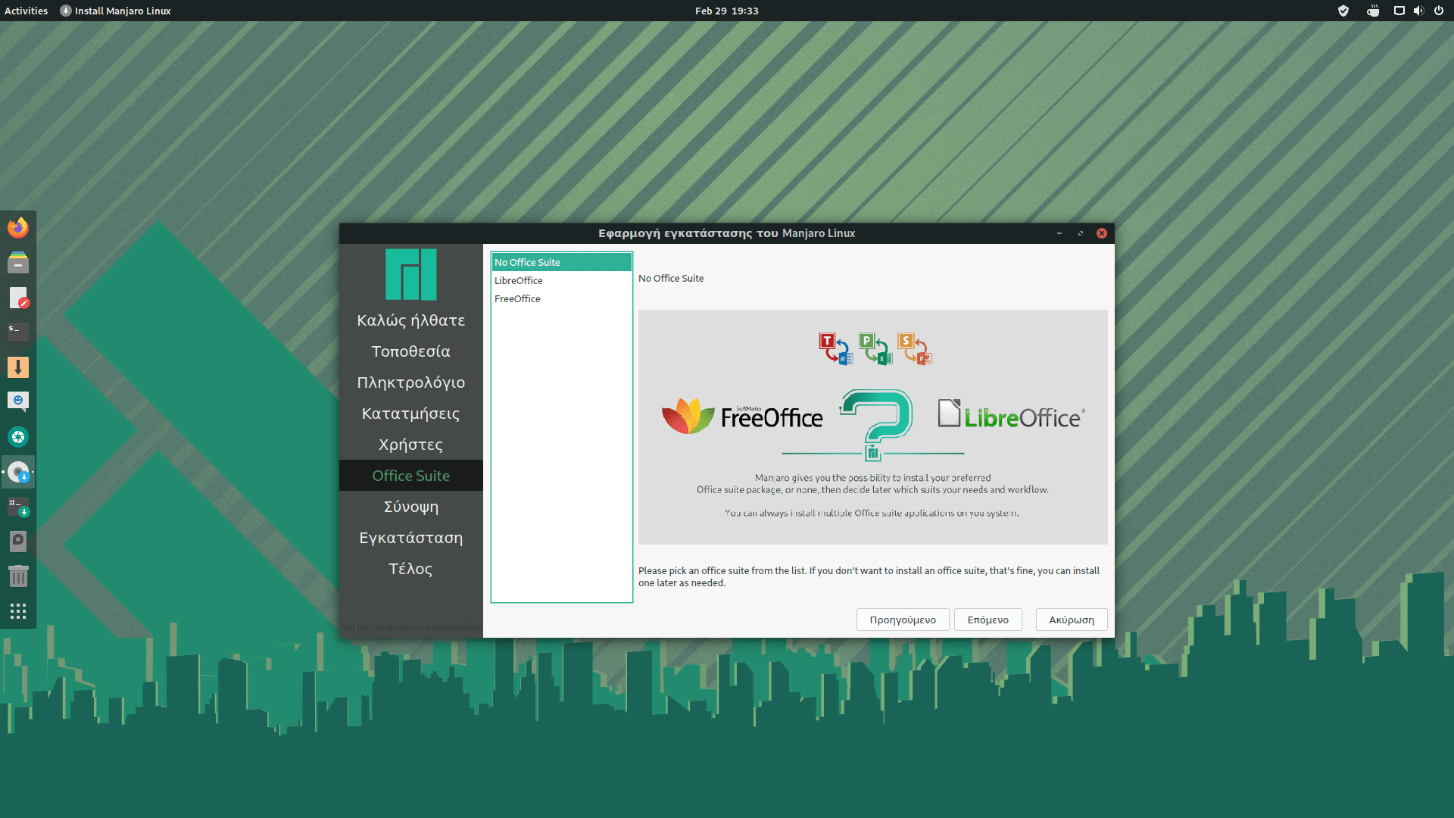Open the green camera shutter dock icon
This screenshot has height=818, width=1454.
click(x=18, y=437)
